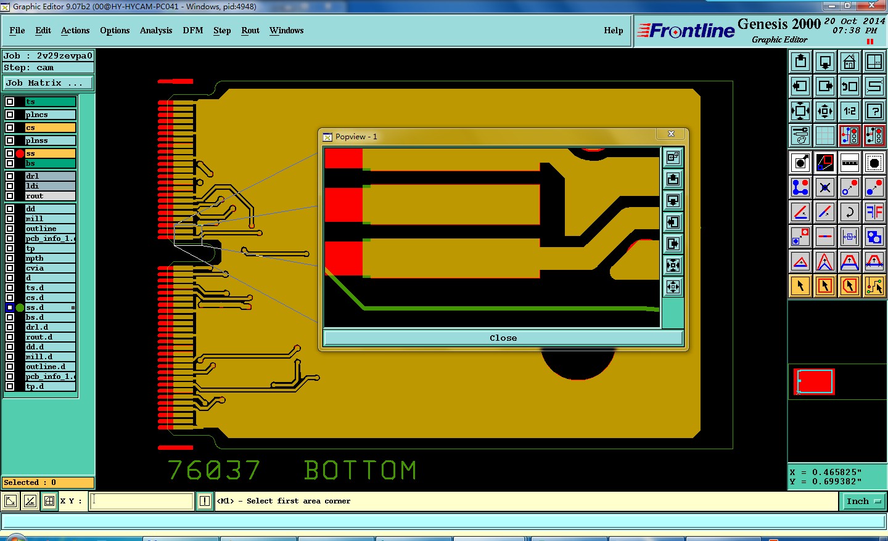Image resolution: width=888 pixels, height=541 pixels.
Task: Toggle the plncs layer checkbox
Action: [10, 115]
